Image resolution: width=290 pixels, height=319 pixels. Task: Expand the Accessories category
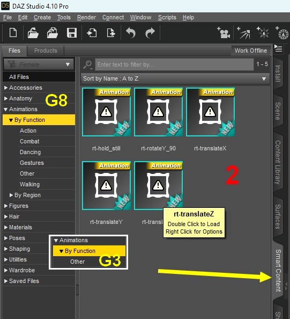tap(6, 88)
